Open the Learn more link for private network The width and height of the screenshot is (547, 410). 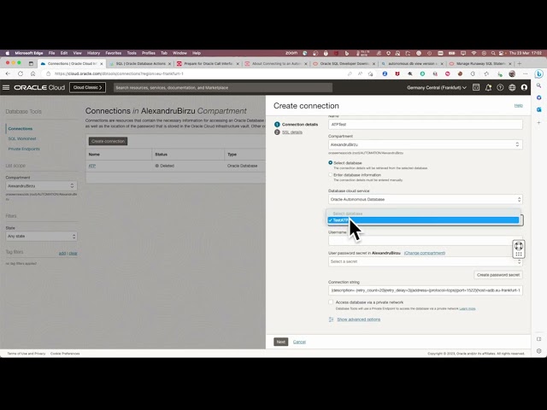(468, 309)
